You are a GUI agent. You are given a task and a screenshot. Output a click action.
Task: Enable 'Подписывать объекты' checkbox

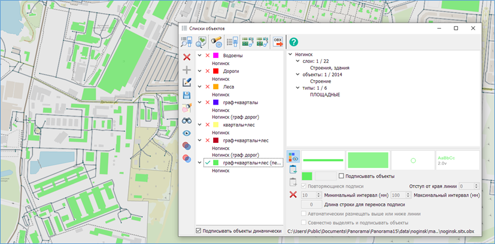tap(341, 176)
